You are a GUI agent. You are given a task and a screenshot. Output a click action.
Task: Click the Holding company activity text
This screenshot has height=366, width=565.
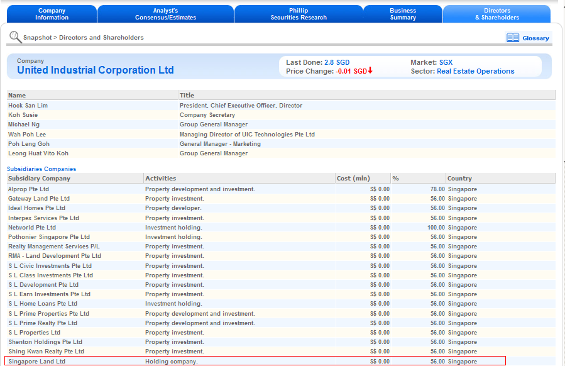pyautogui.click(x=172, y=362)
